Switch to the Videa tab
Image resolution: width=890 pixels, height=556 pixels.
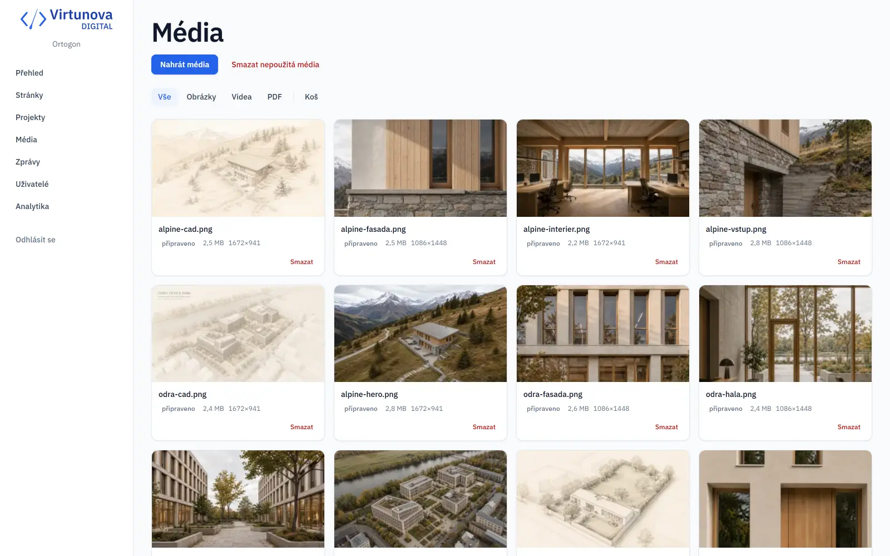click(x=241, y=97)
